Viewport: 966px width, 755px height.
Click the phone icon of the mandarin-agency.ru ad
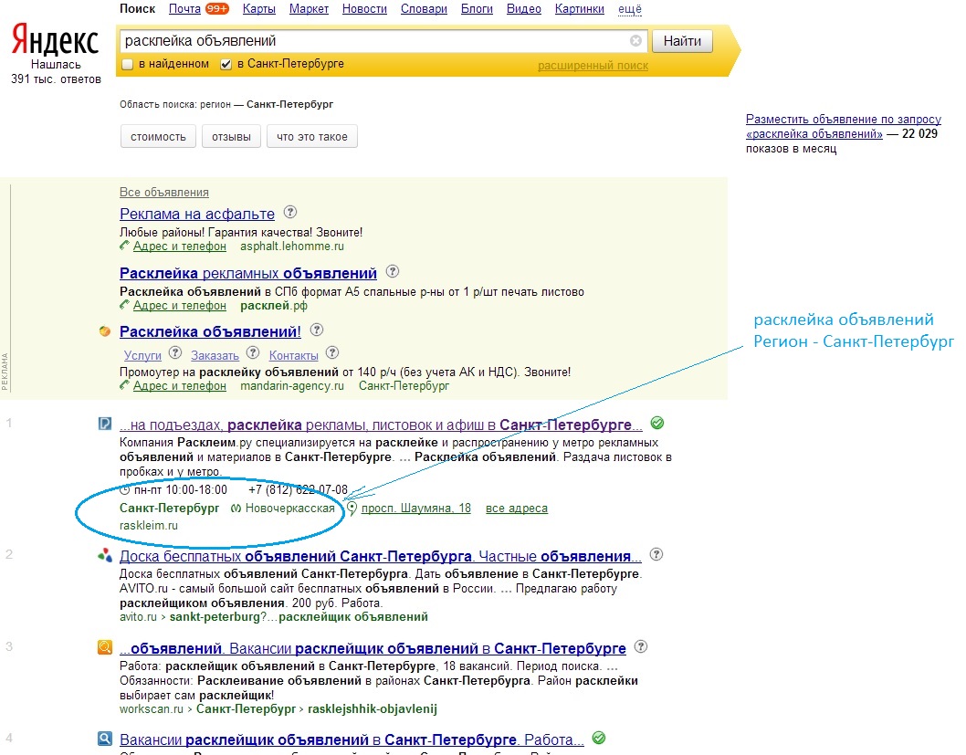click(x=124, y=385)
